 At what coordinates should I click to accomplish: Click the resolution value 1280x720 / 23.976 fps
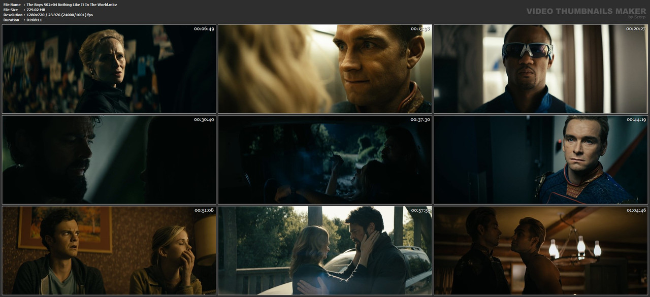coord(60,15)
